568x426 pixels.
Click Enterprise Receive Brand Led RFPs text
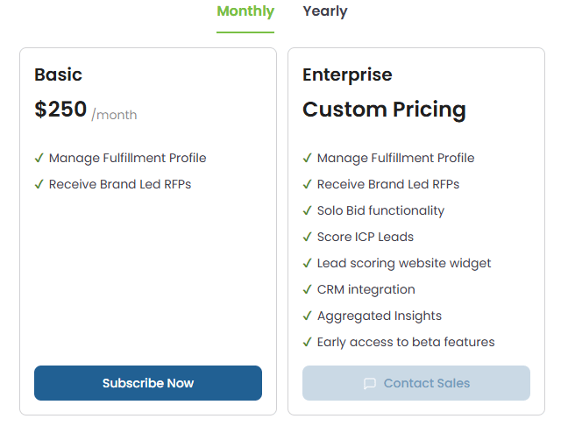pos(387,185)
